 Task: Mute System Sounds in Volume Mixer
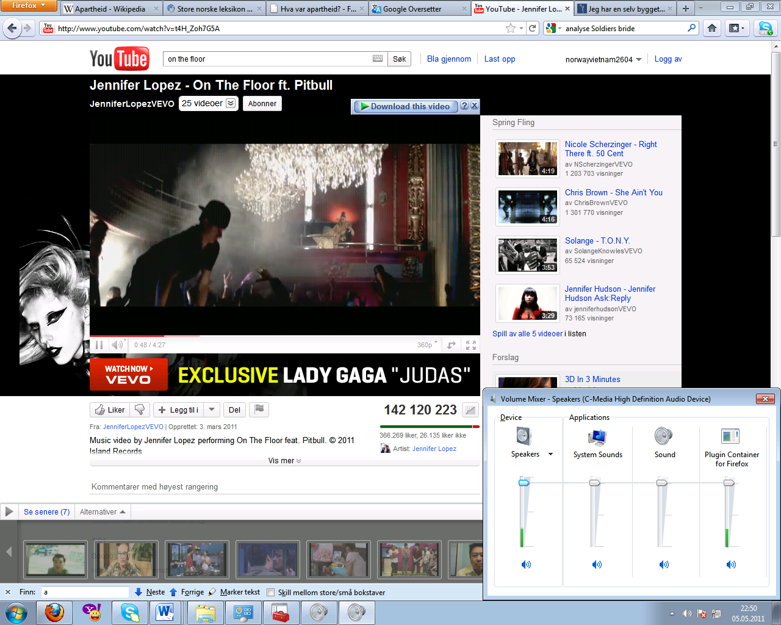pos(597,565)
